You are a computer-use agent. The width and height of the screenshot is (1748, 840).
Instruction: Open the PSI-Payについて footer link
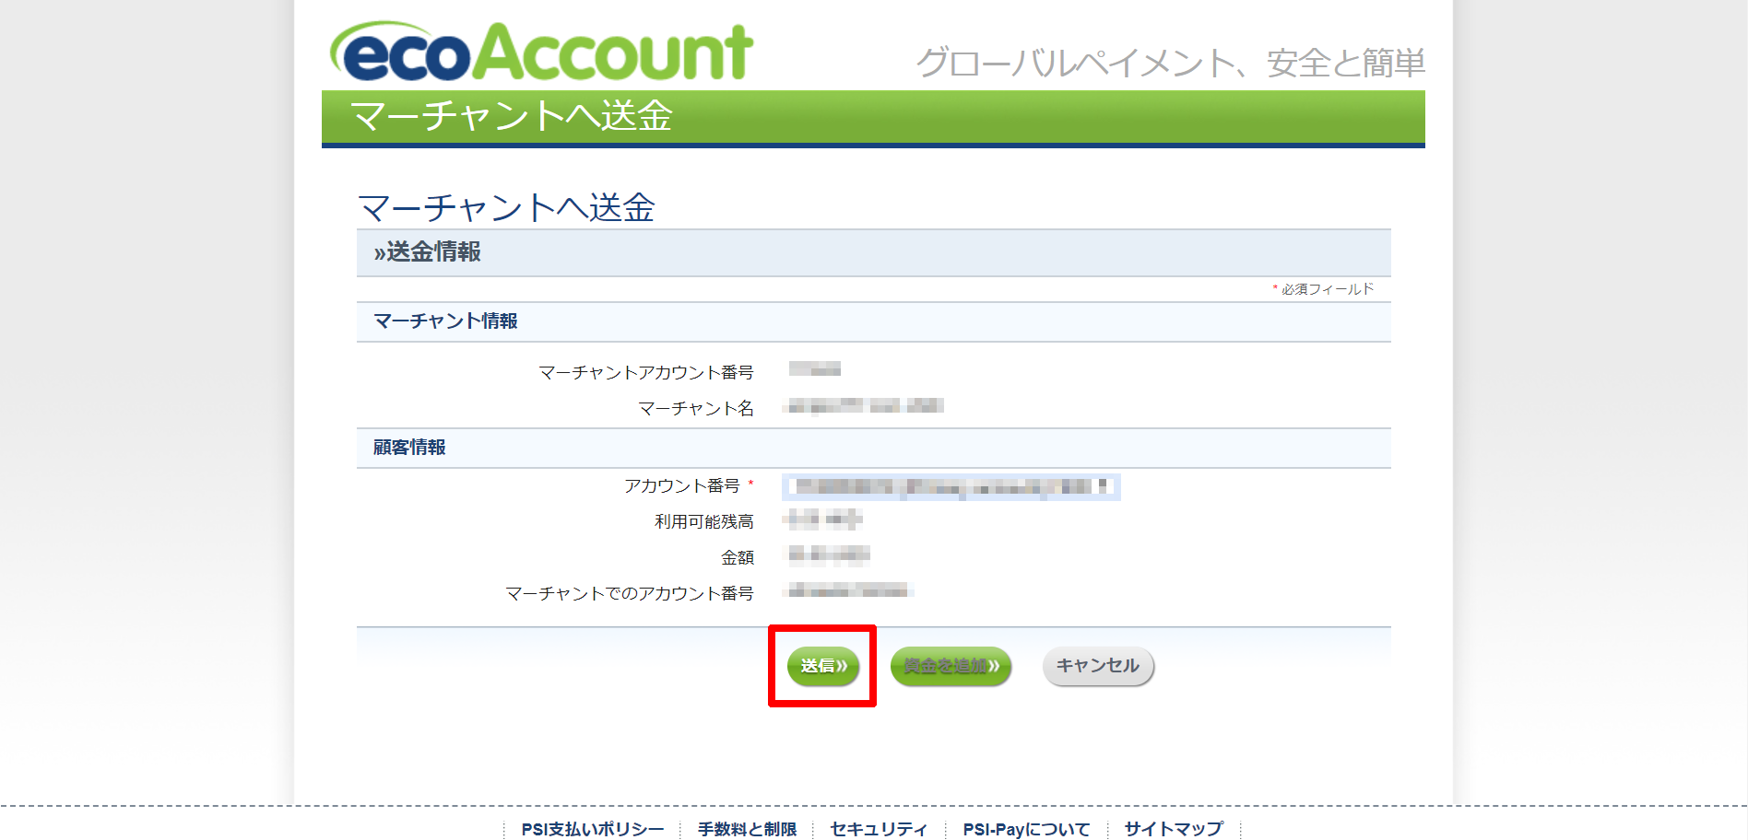pyautogui.click(x=1026, y=829)
